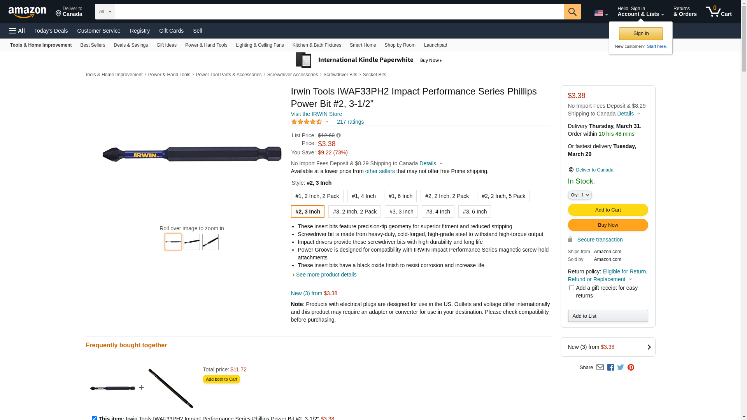This screenshot has height=420, width=747.
Task: Select the third product thumbnail image
Action: tap(210, 242)
